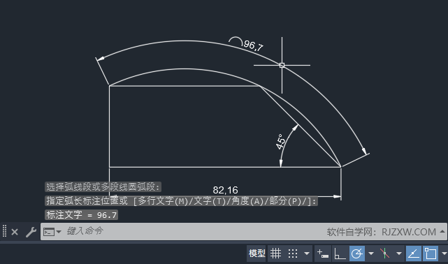Viewport: 448px width, 264px height.
Task: Toggle drawing grid display
Action: click(275, 253)
